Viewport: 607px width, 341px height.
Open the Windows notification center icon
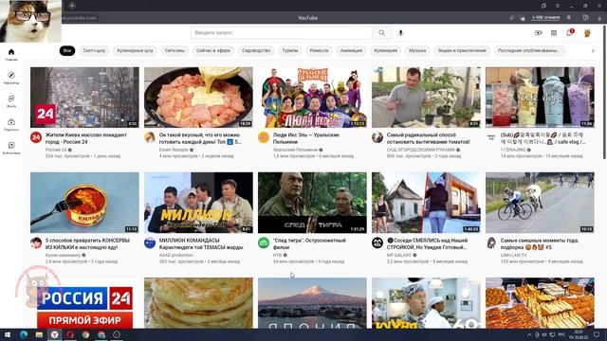(597, 334)
